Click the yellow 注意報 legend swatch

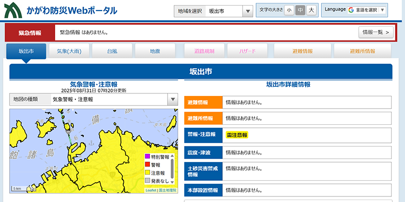(x=147, y=173)
